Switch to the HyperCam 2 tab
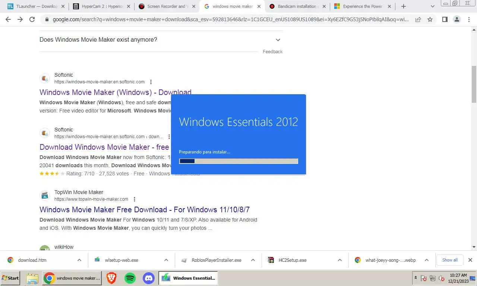The height and width of the screenshot is (286, 477). [101, 6]
